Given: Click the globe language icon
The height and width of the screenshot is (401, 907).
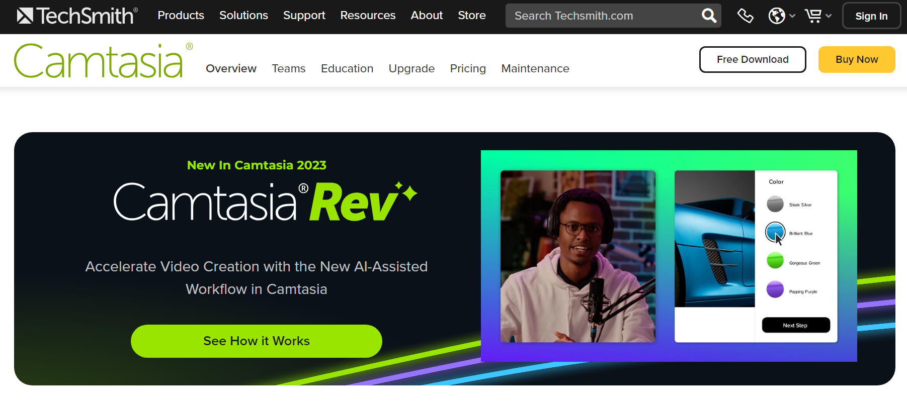Looking at the screenshot, I should click(777, 16).
